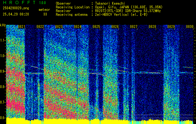Click the Observer field label

pos(63,3)
